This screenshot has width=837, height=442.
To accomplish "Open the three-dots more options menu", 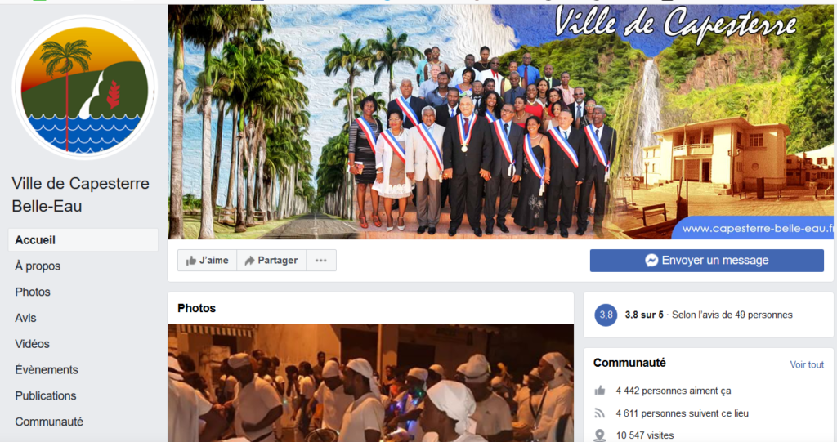I will point(320,261).
